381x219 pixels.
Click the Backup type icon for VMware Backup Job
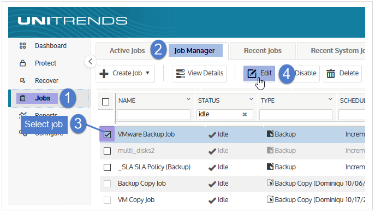click(x=270, y=134)
